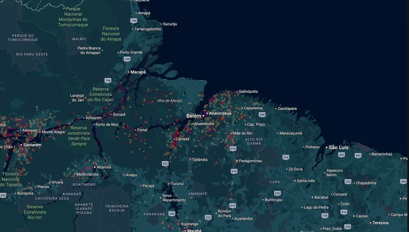Select the Cametá town label
409x232 pixels.
183,139
